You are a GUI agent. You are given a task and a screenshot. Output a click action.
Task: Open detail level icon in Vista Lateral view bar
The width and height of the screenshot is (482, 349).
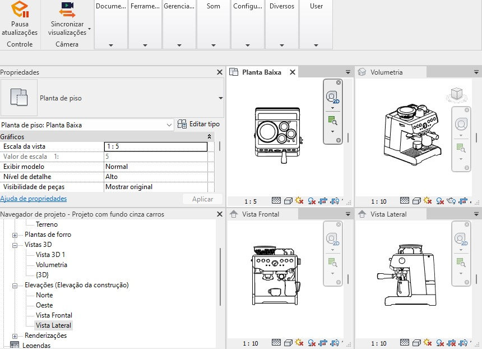tap(405, 342)
